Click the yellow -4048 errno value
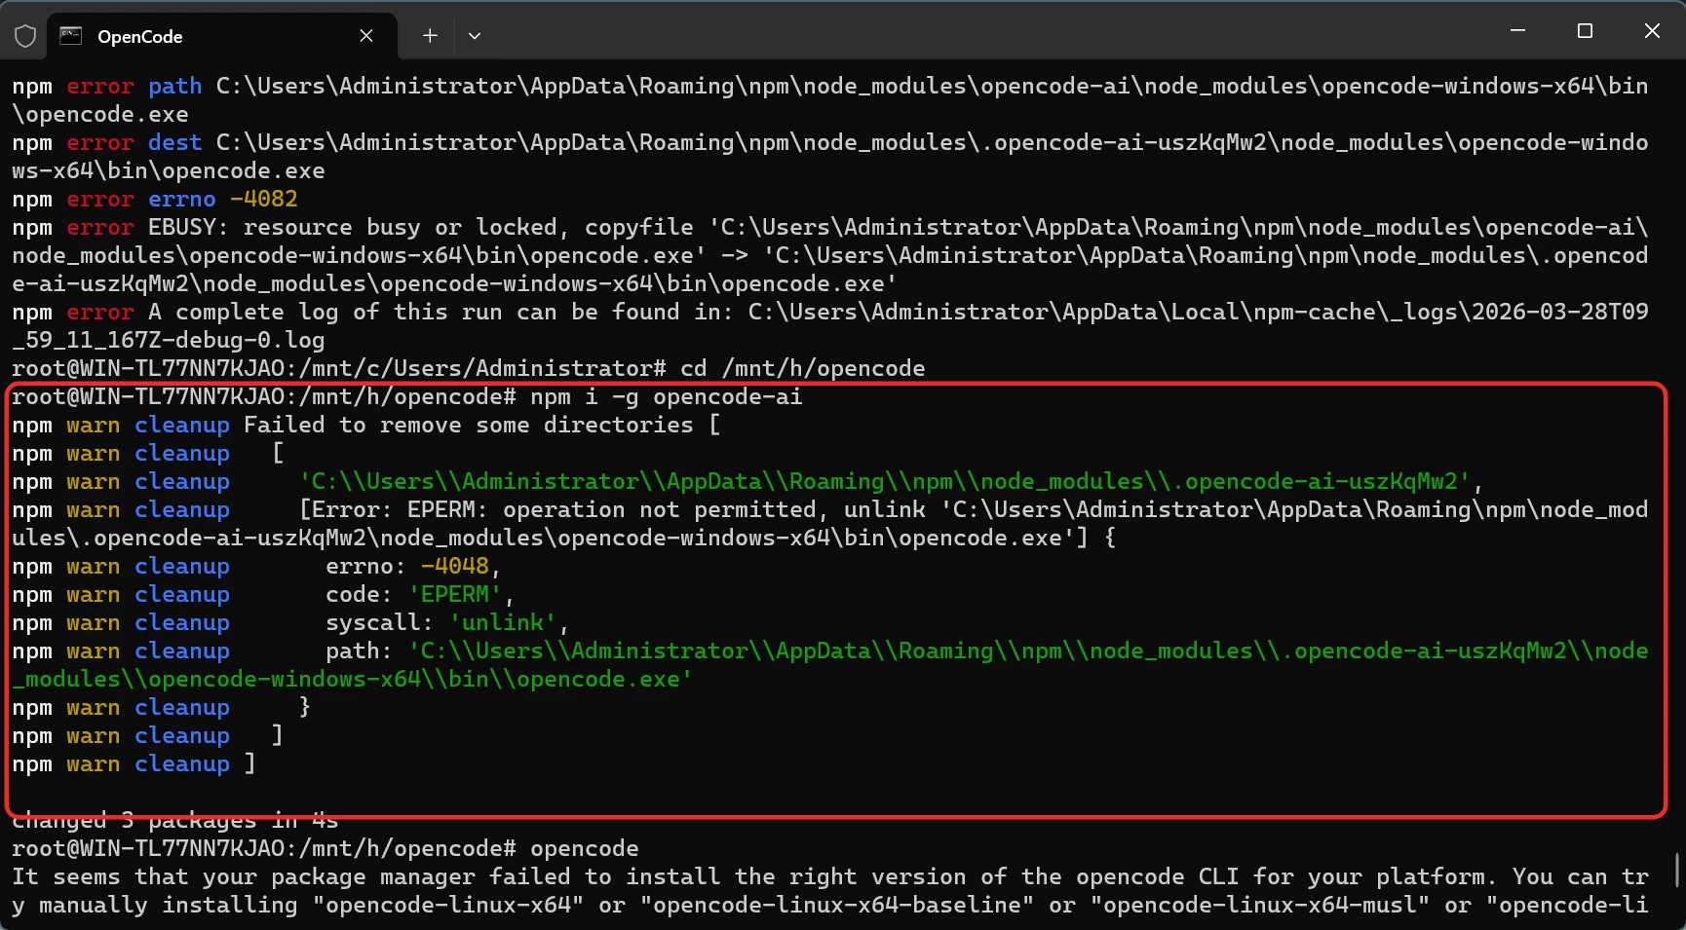 [454, 567]
